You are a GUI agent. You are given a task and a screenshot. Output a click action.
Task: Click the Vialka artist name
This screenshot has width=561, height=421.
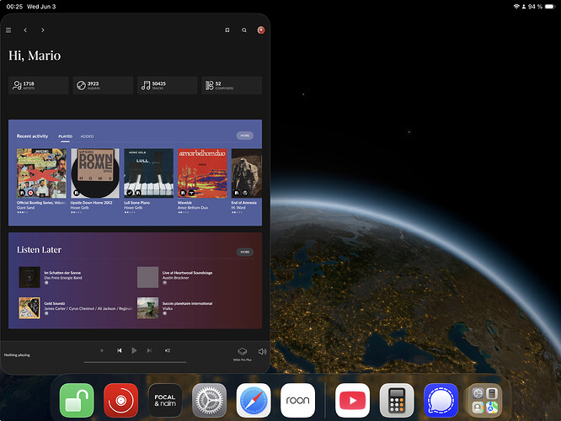click(x=168, y=308)
